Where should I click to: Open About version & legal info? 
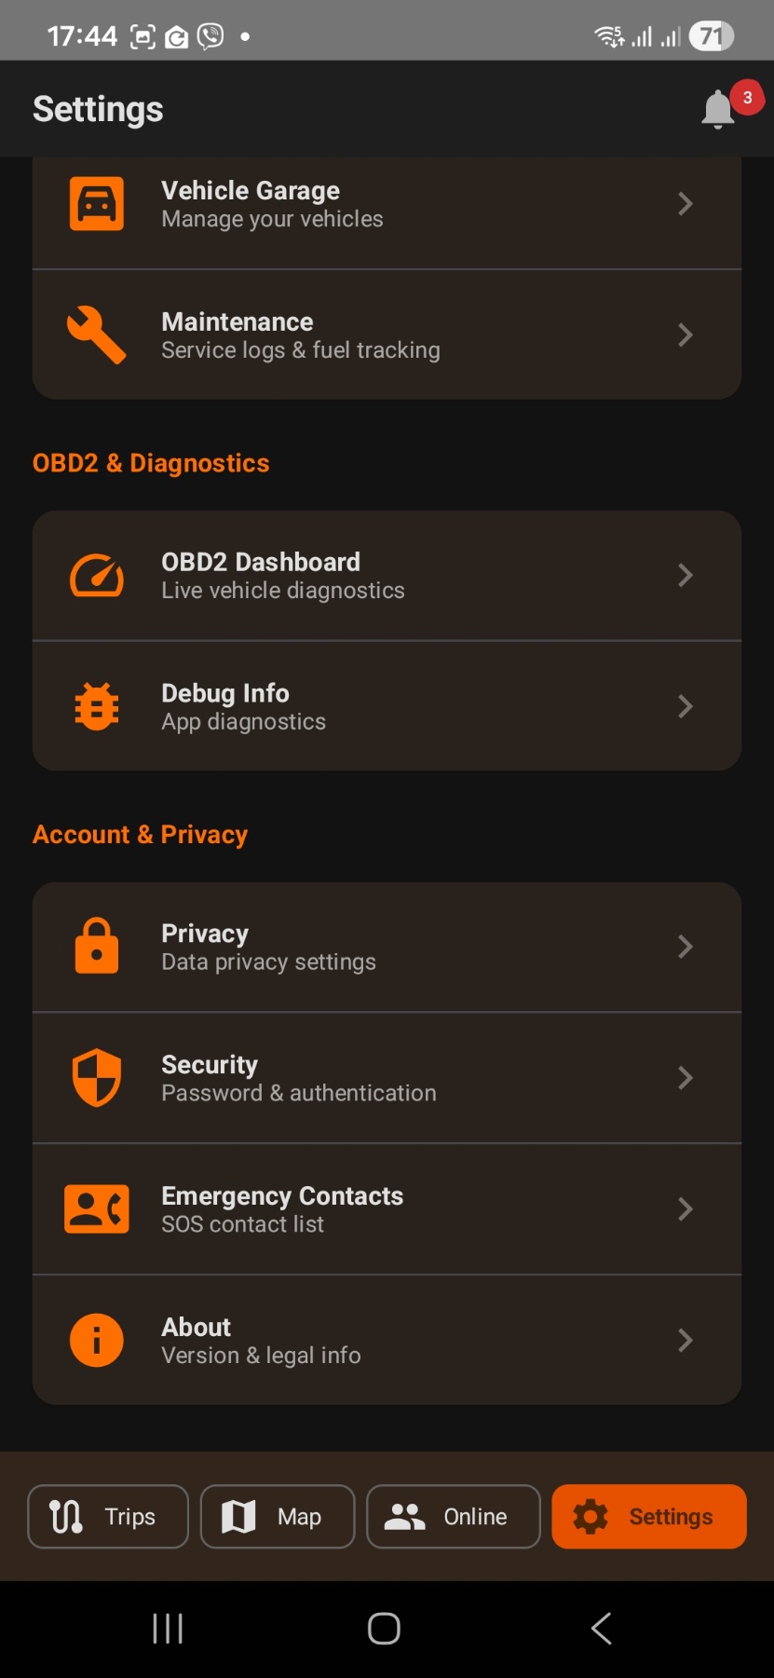373,1340
